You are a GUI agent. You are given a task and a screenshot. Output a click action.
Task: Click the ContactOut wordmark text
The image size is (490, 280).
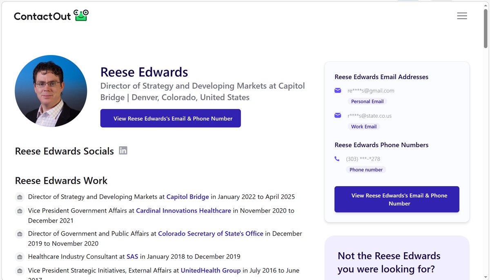pyautogui.click(x=42, y=16)
